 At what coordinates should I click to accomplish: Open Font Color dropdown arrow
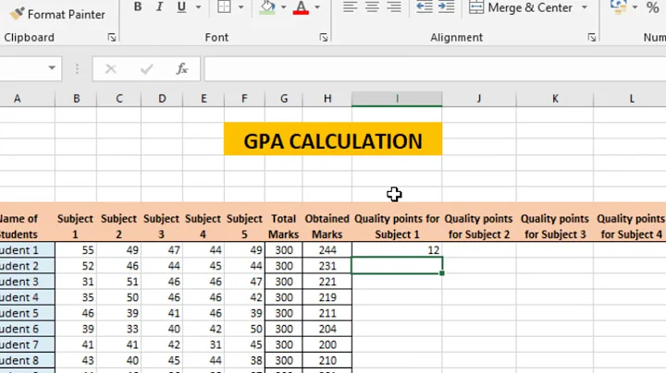click(317, 6)
